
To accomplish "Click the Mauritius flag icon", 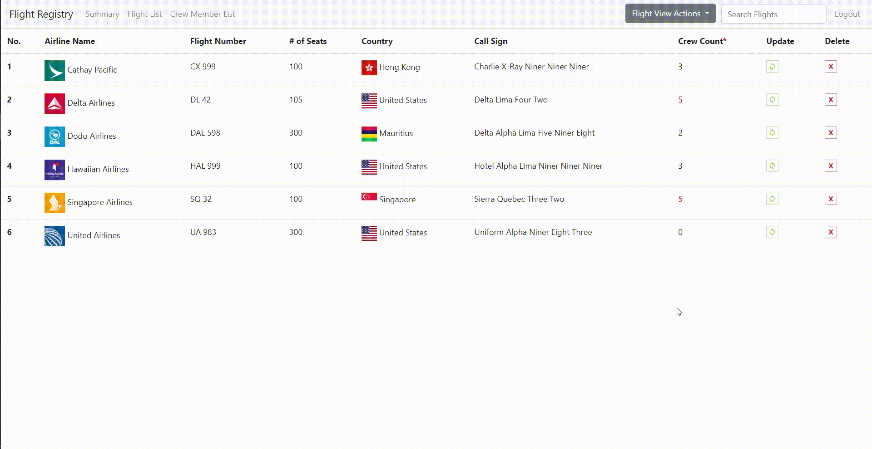I will tap(369, 134).
